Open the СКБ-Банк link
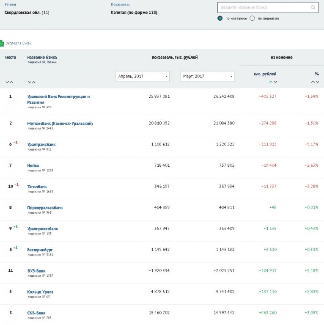Image resolution: width=324 pixels, height=325 pixels. click(36, 313)
